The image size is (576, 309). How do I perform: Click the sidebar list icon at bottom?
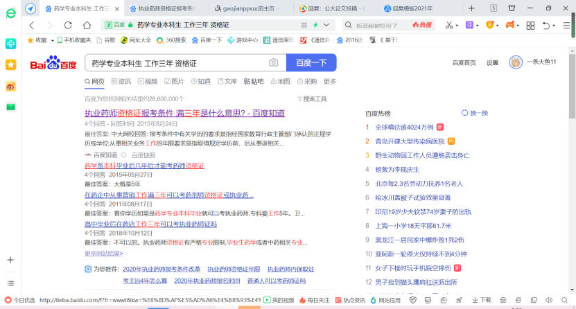10,283
